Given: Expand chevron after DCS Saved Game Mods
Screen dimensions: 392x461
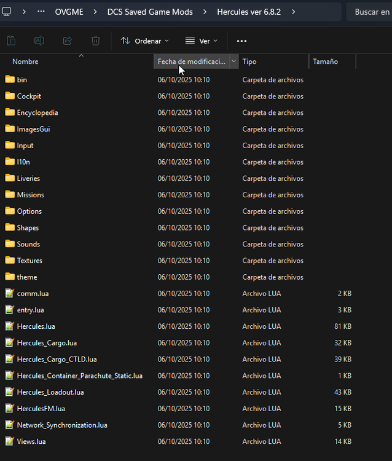Looking at the screenshot, I should point(205,12).
